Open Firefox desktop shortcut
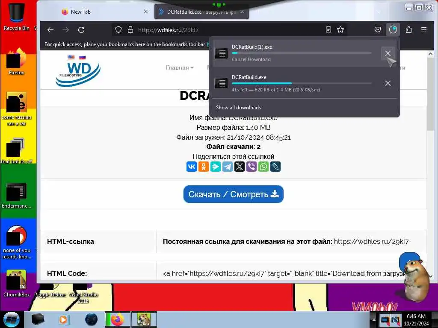This screenshot has width=438, height=328. tap(17, 62)
